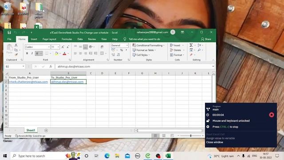Stop the running bot with the red stop button
This screenshot has height=160, width=284.
click(272, 115)
